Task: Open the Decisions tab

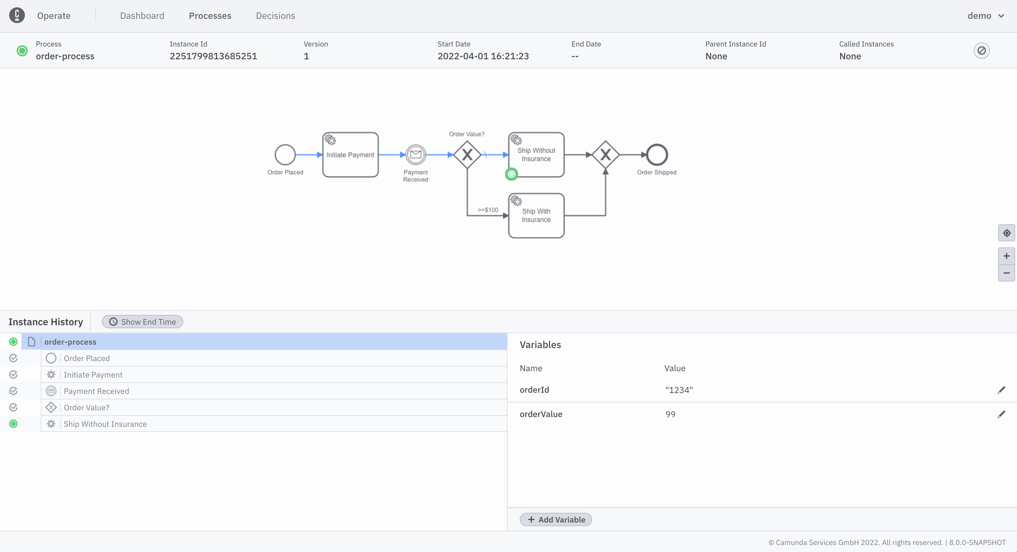Action: pos(275,16)
